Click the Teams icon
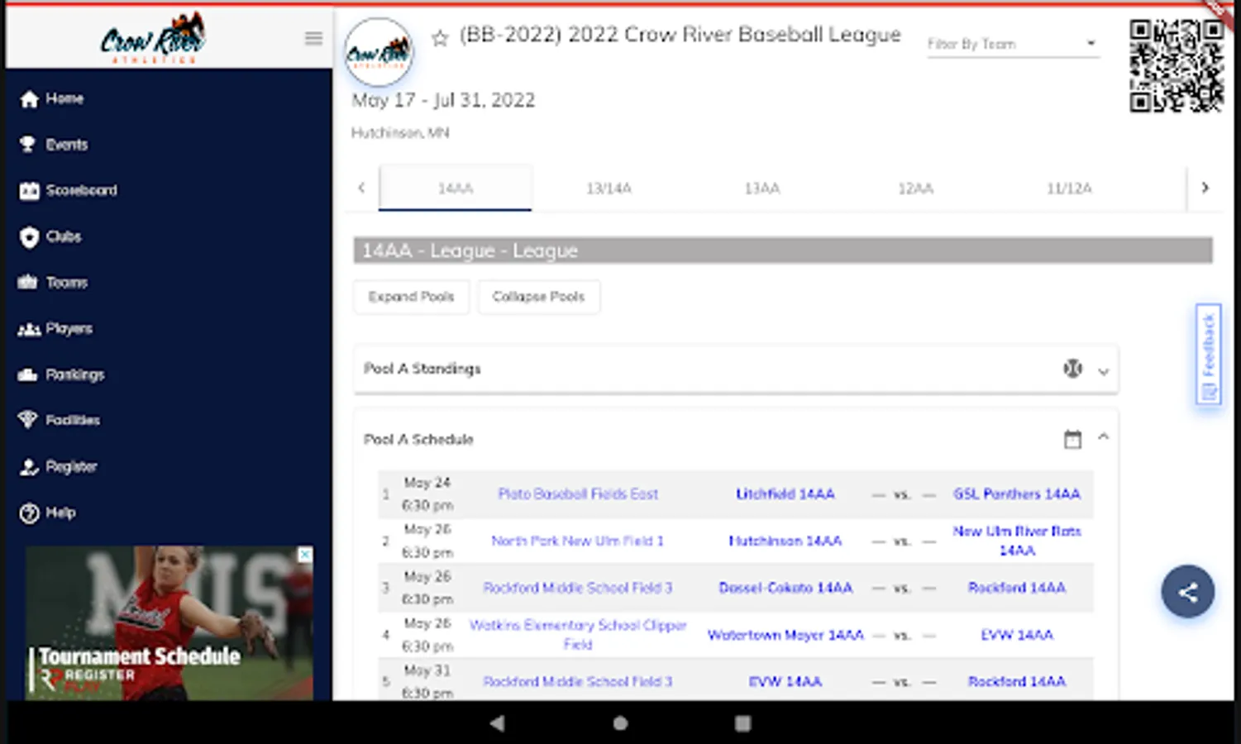The width and height of the screenshot is (1241, 744). point(28,283)
